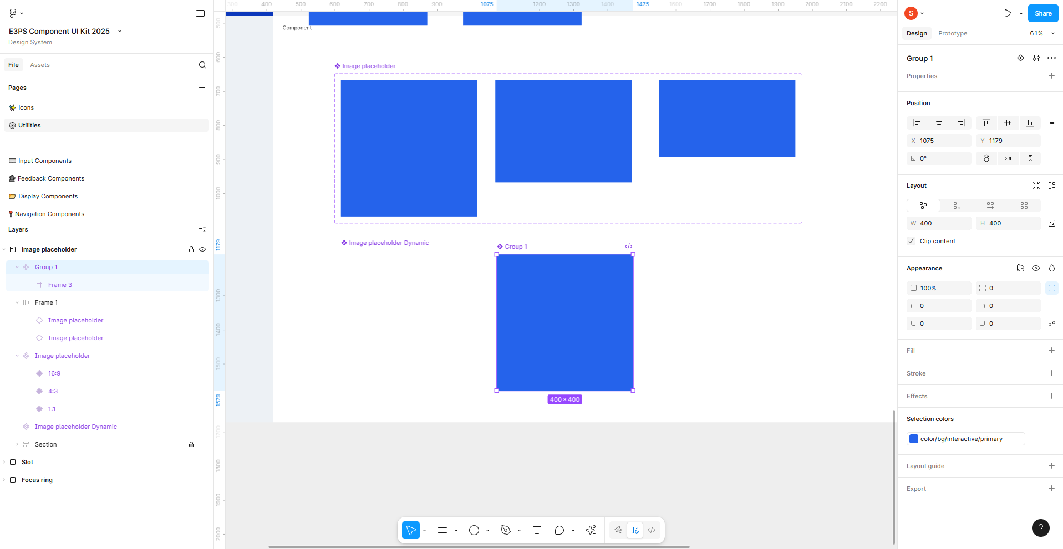Viewport: 1063px width, 549px height.
Task: Expand the Section layer
Action: pos(17,444)
